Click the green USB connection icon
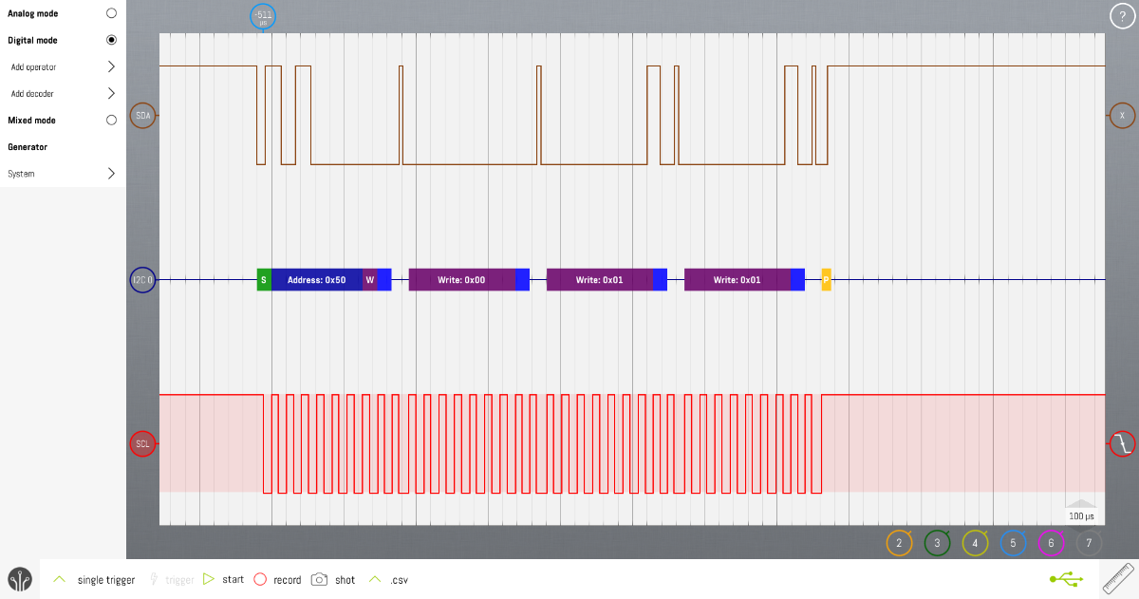The image size is (1139, 599). (x=1065, y=579)
